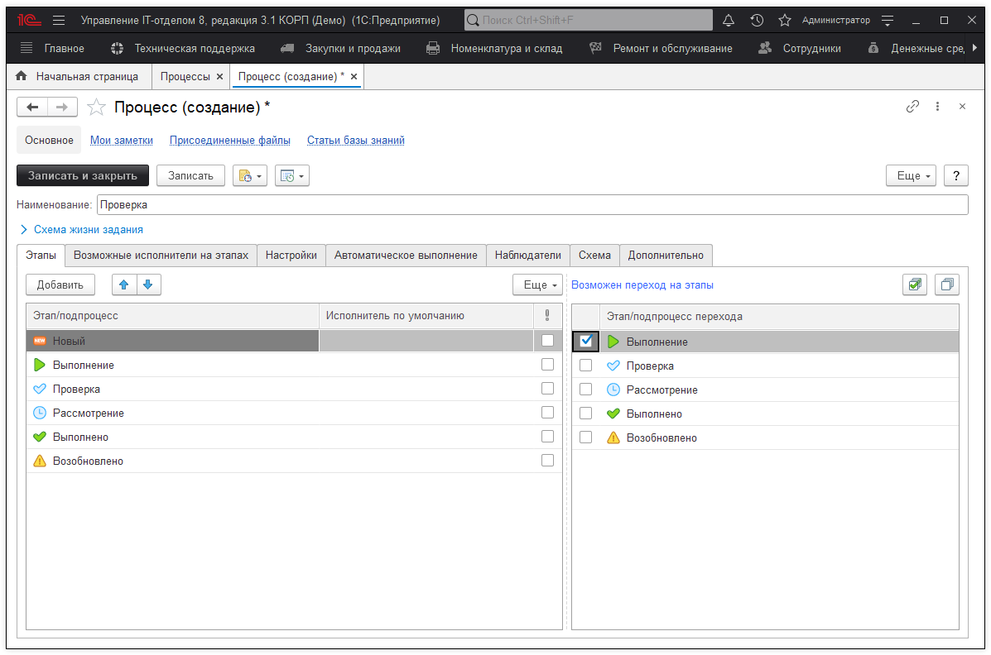Open the Еще dropdown above stages table

coord(537,284)
